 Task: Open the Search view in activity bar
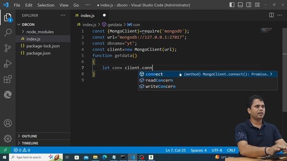point(8,33)
